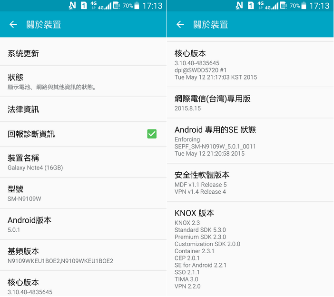Open 狀態 settings entry
This screenshot has width=334, height=297.
point(83,81)
